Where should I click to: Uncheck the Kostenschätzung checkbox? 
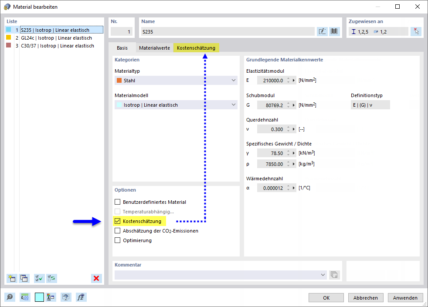[117, 221]
